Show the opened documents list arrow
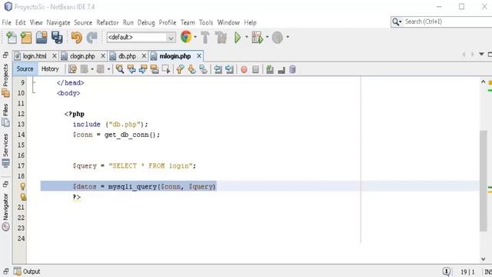 pyautogui.click(x=481, y=55)
